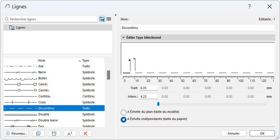This screenshot has height=140, width=280.
Task: Click the black dash end marker flag
Action: tap(130, 60)
